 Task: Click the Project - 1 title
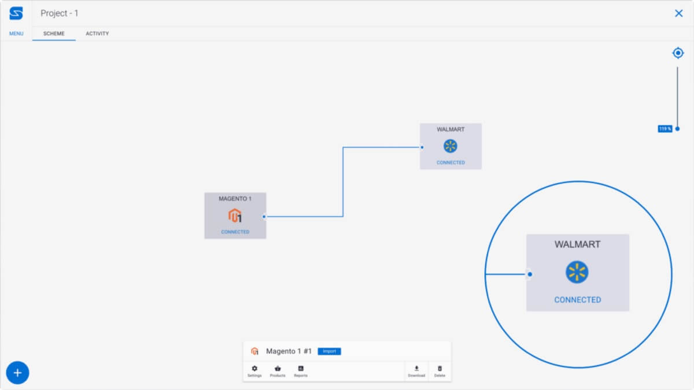60,13
